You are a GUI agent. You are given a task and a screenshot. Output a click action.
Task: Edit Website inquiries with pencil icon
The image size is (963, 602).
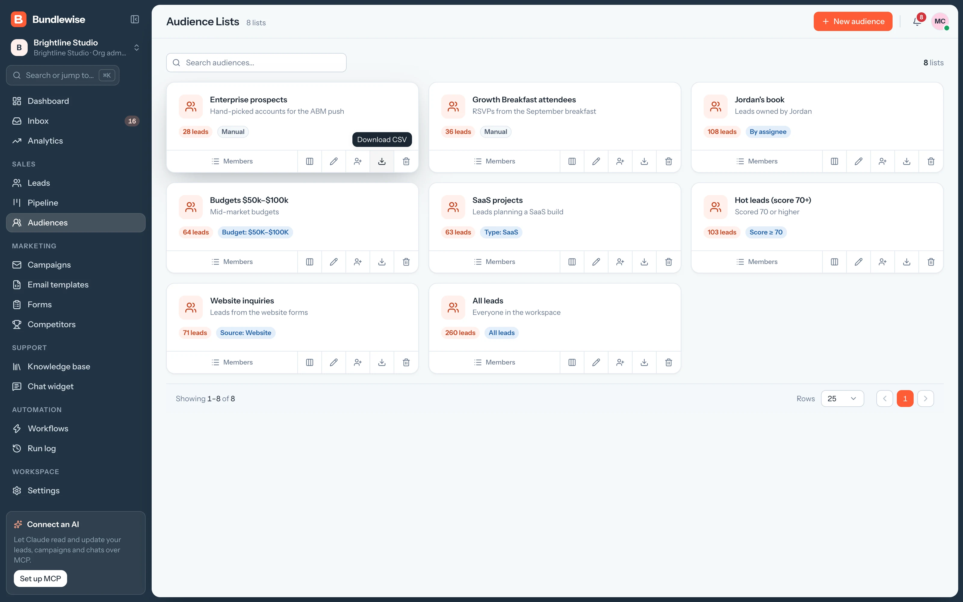click(333, 362)
